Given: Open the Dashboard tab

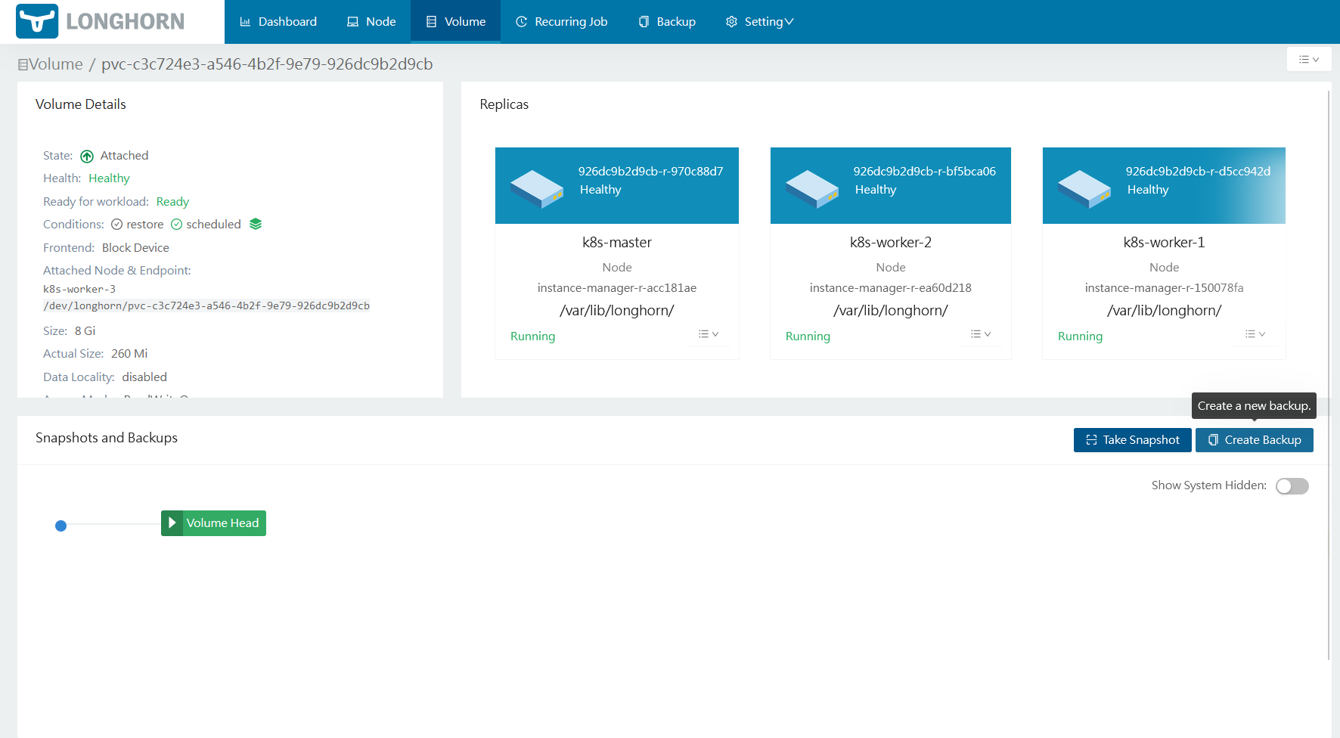Looking at the screenshot, I should coord(278,21).
